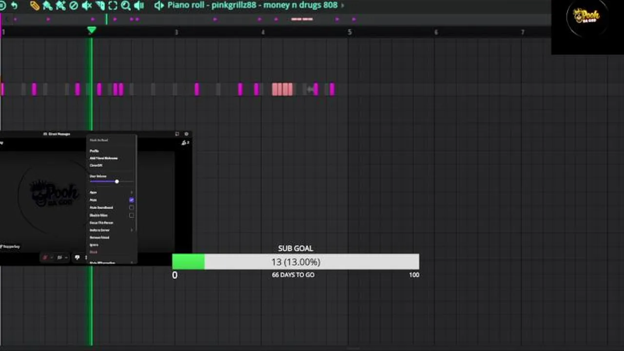Click the members icon showing 2 in Discord

[x=185, y=142]
